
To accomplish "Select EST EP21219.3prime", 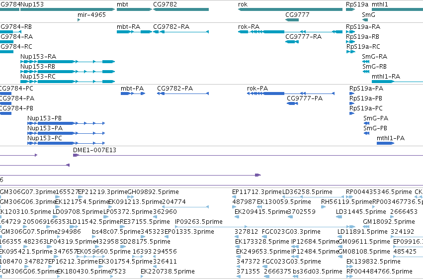I will 80,197.
